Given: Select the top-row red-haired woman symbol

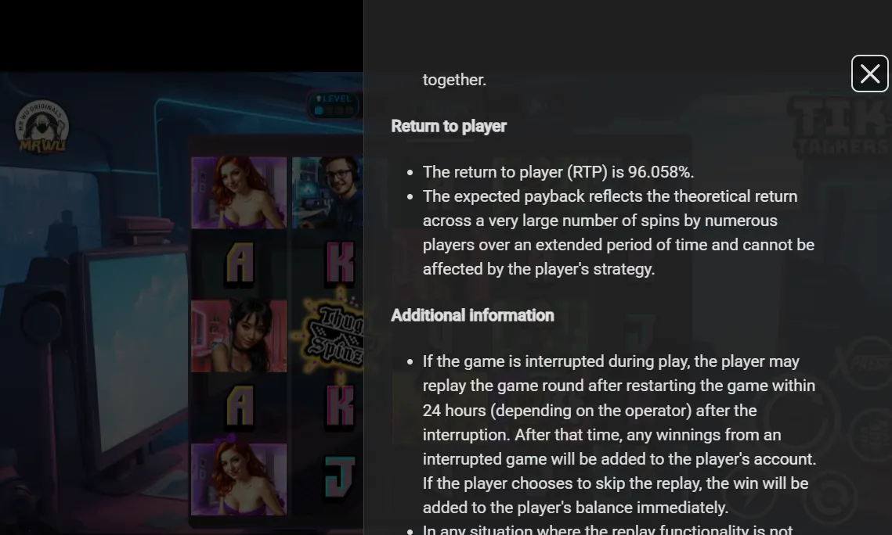Looking at the screenshot, I should [x=239, y=192].
